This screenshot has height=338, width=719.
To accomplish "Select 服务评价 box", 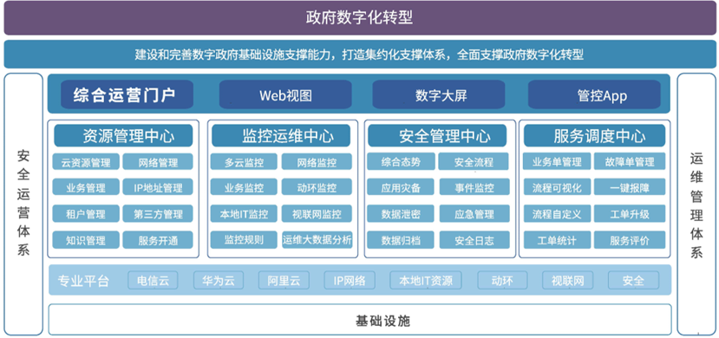I will (630, 239).
